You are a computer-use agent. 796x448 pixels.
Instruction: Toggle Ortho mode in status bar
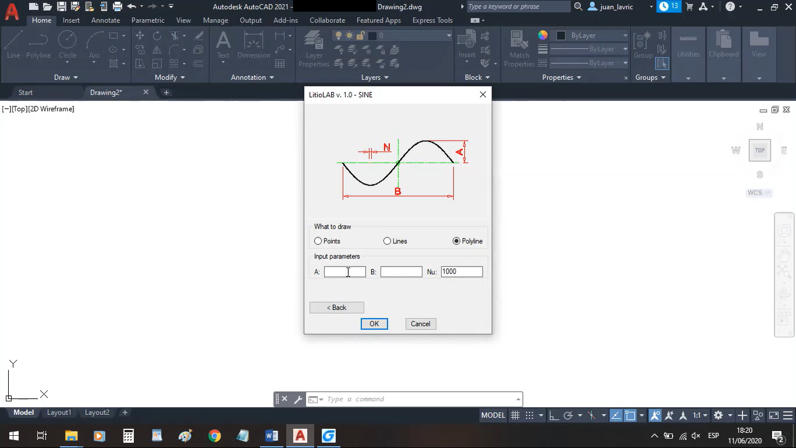[x=554, y=415]
